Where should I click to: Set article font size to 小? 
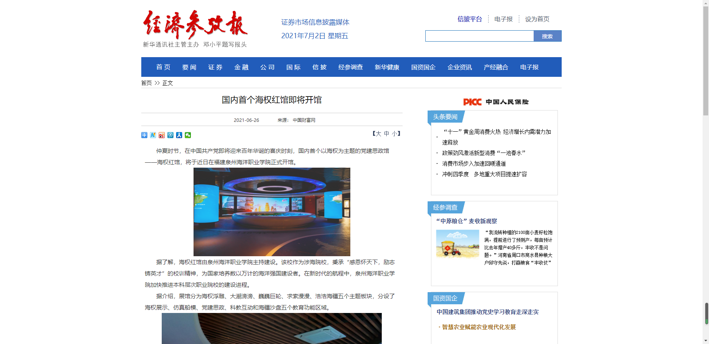coord(394,134)
